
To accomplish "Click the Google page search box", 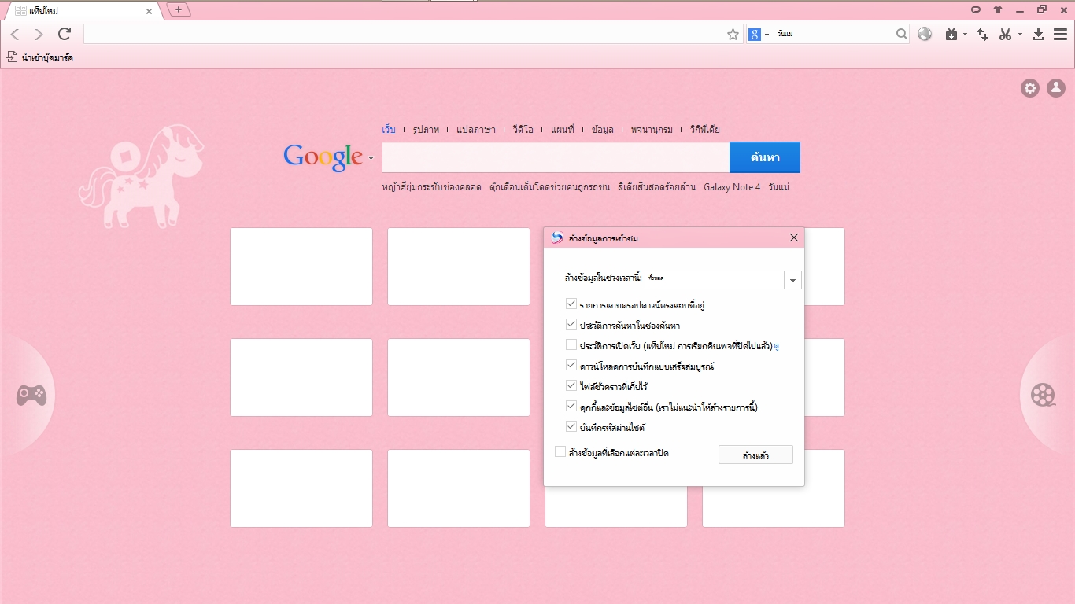I will click(556, 157).
